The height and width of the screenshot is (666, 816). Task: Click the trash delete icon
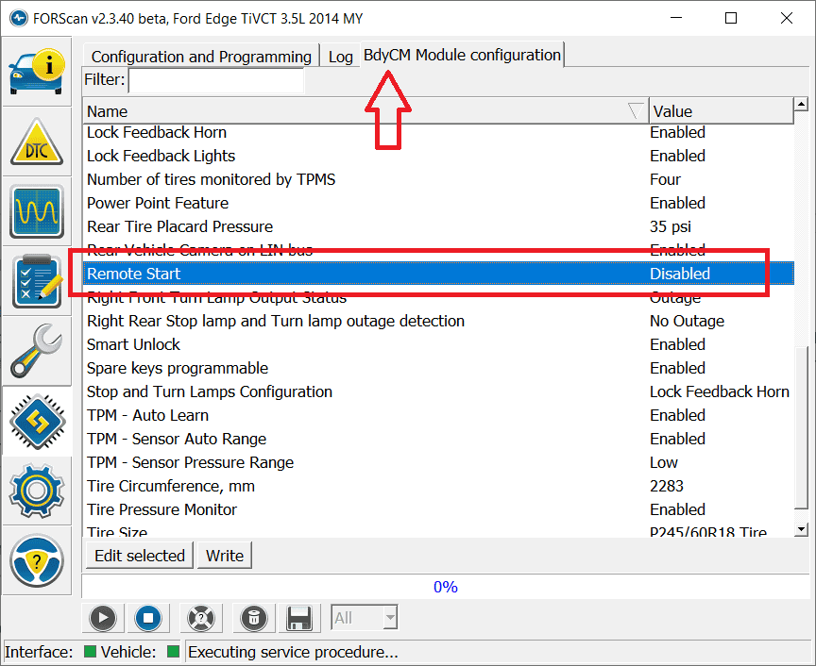(x=252, y=619)
